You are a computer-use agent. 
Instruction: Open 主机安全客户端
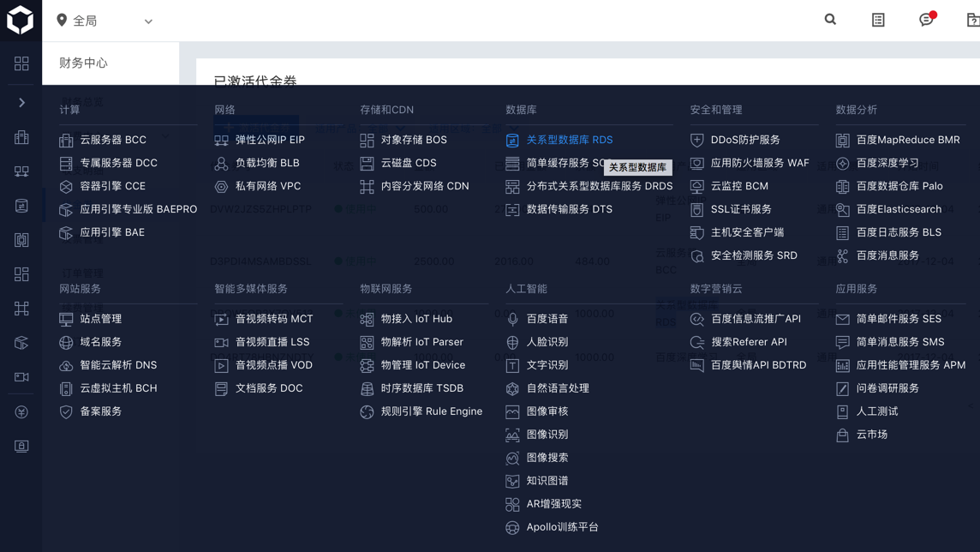(747, 232)
